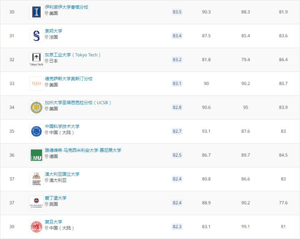This screenshot has width=300, height=239.
Task: Click rank number 30
Action: pyautogui.click(x=12, y=12)
